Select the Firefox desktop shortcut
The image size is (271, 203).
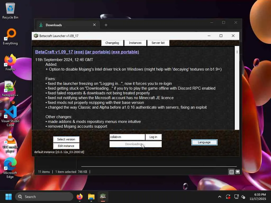point(10,62)
